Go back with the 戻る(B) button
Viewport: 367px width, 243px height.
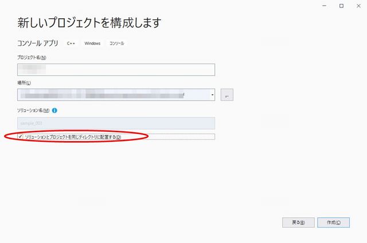coord(298,222)
